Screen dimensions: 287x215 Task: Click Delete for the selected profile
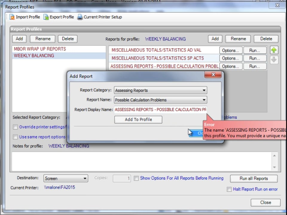click(68, 39)
